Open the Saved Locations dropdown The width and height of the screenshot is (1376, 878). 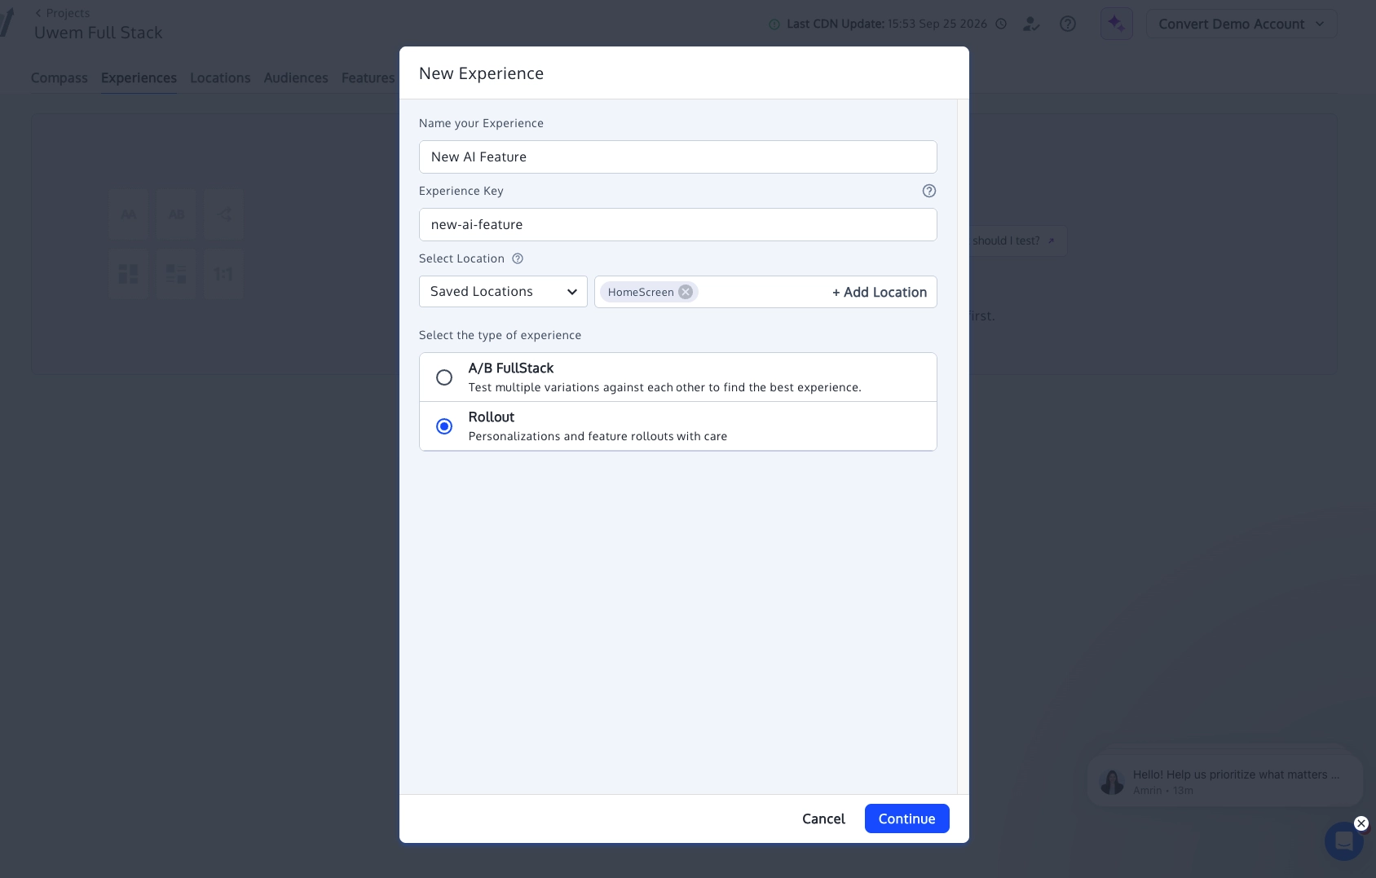(x=503, y=292)
